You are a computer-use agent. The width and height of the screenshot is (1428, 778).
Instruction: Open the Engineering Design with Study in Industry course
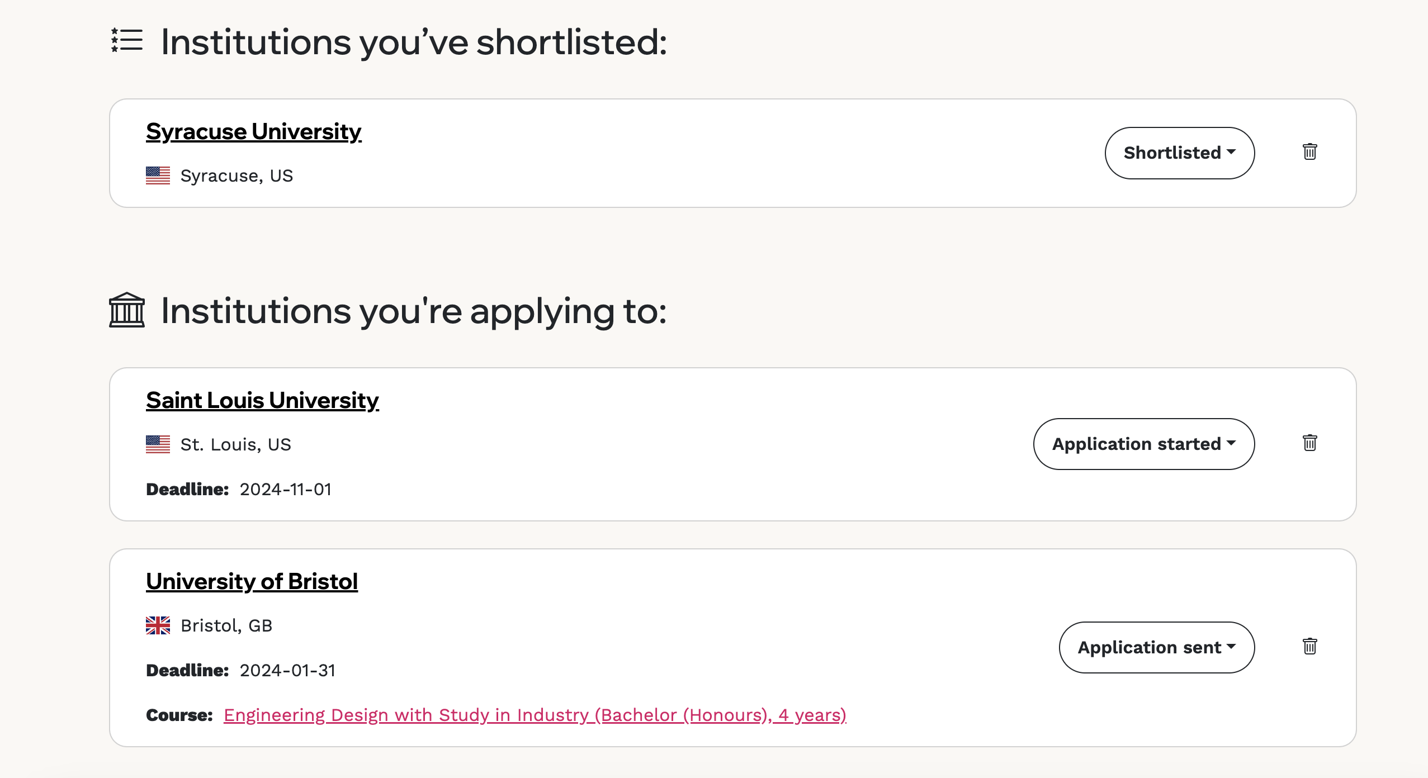click(535, 715)
